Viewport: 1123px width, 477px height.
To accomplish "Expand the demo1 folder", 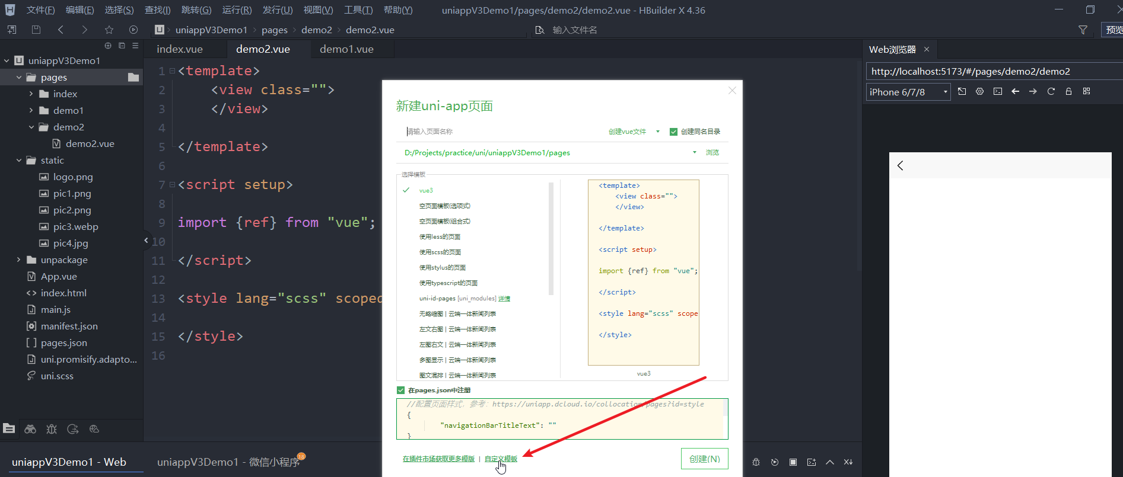I will [x=31, y=110].
